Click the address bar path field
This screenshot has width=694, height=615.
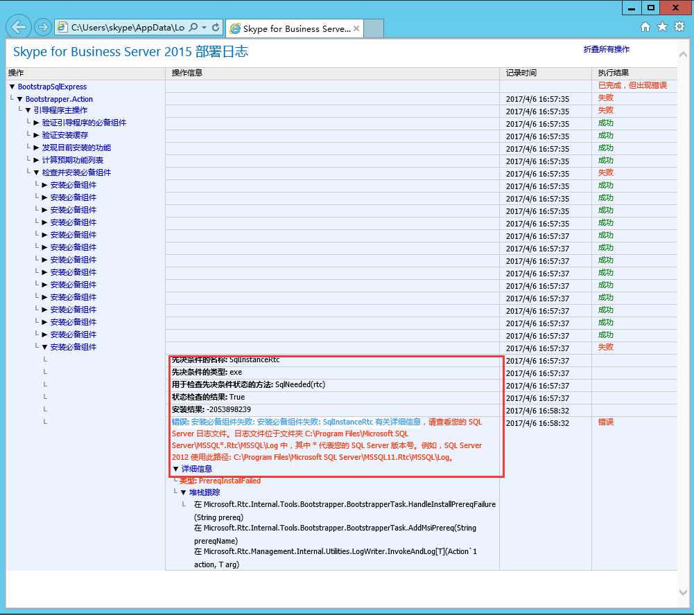click(x=128, y=28)
